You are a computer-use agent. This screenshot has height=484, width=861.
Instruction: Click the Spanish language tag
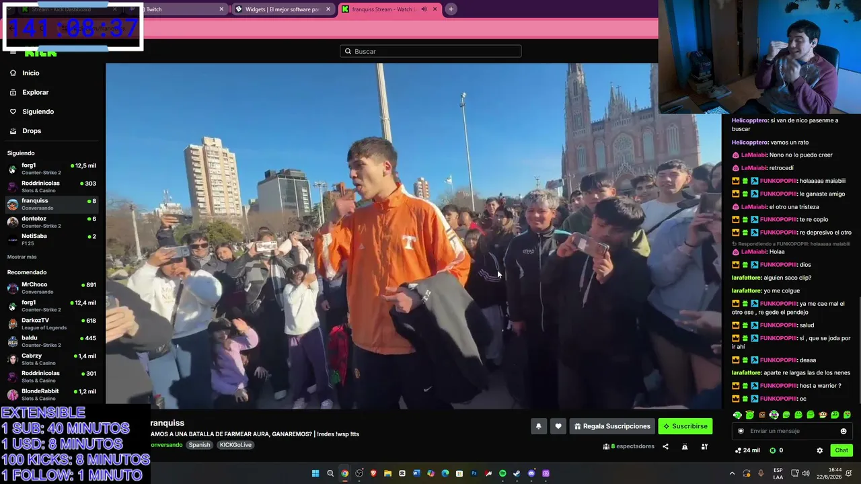pyautogui.click(x=199, y=445)
